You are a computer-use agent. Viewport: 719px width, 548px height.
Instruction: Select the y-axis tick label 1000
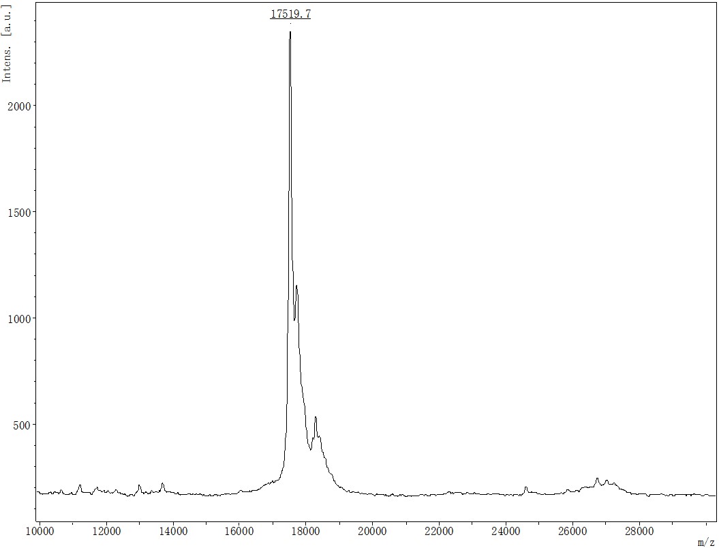pyautogui.click(x=20, y=318)
